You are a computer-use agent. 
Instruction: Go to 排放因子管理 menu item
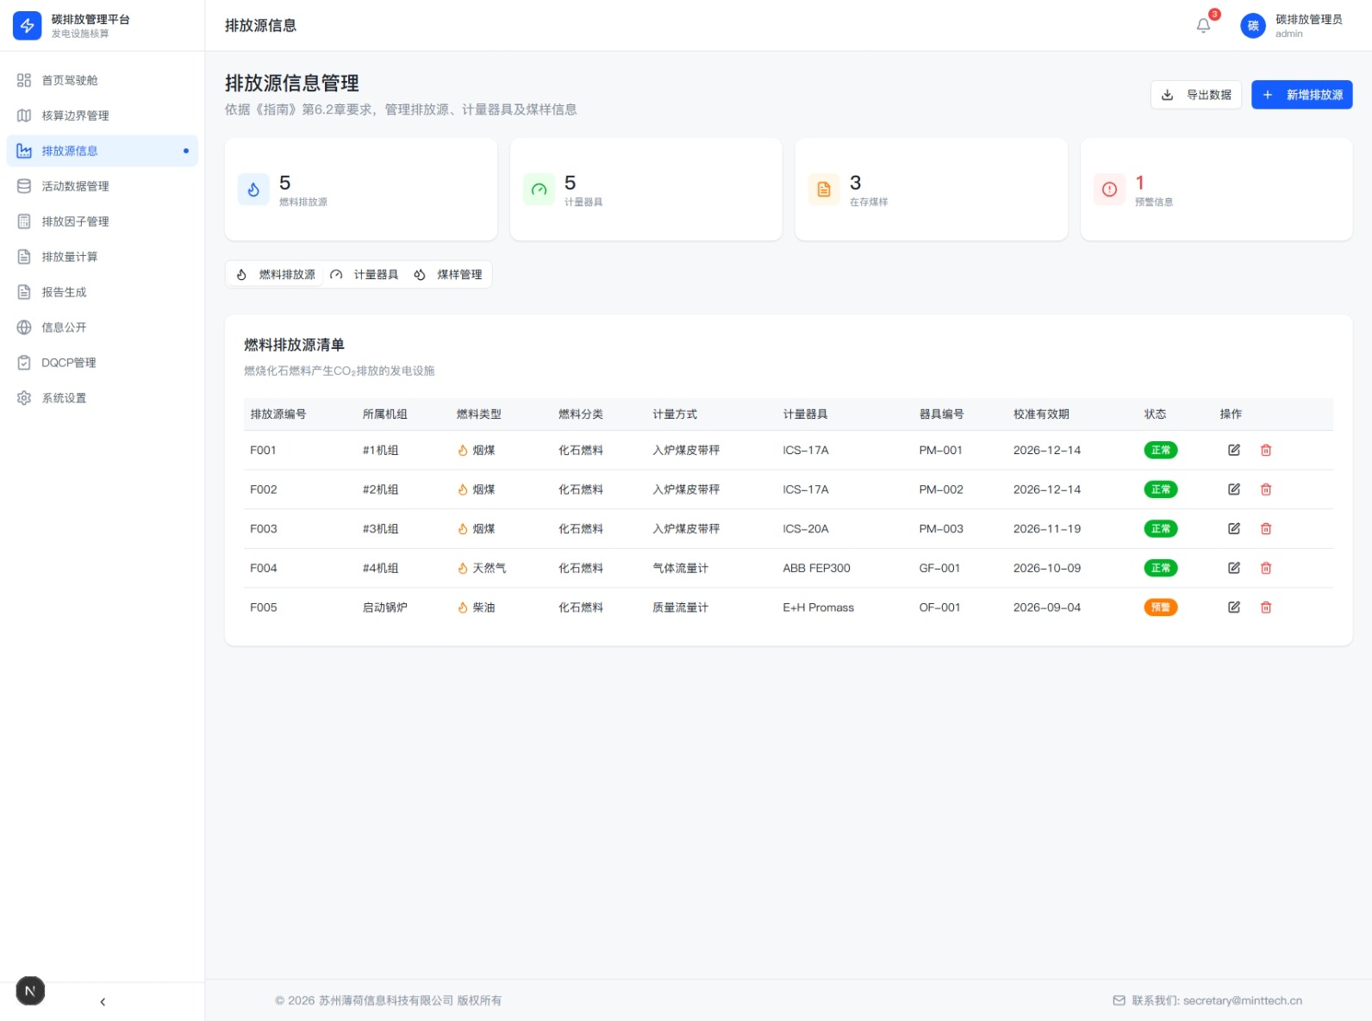75,221
